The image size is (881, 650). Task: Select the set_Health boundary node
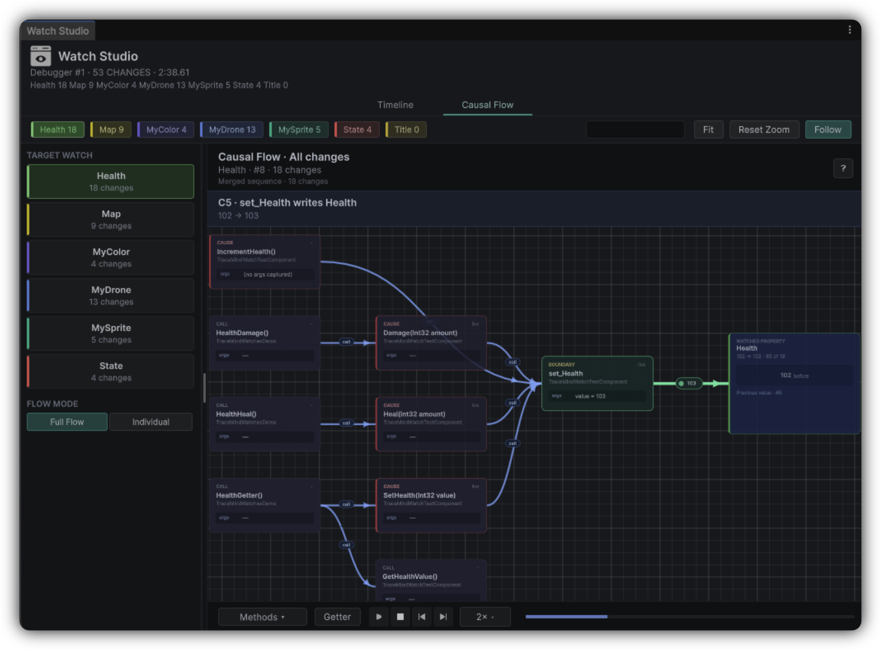pyautogui.click(x=597, y=383)
